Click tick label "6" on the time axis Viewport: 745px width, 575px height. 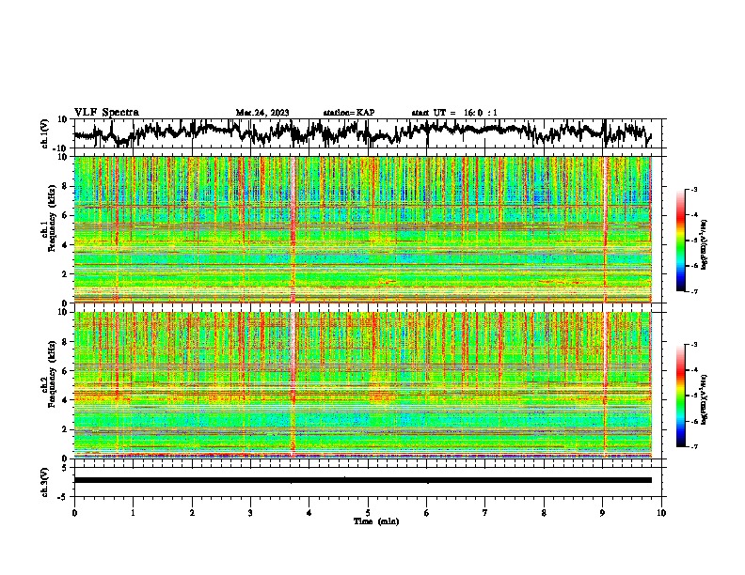coord(426,513)
